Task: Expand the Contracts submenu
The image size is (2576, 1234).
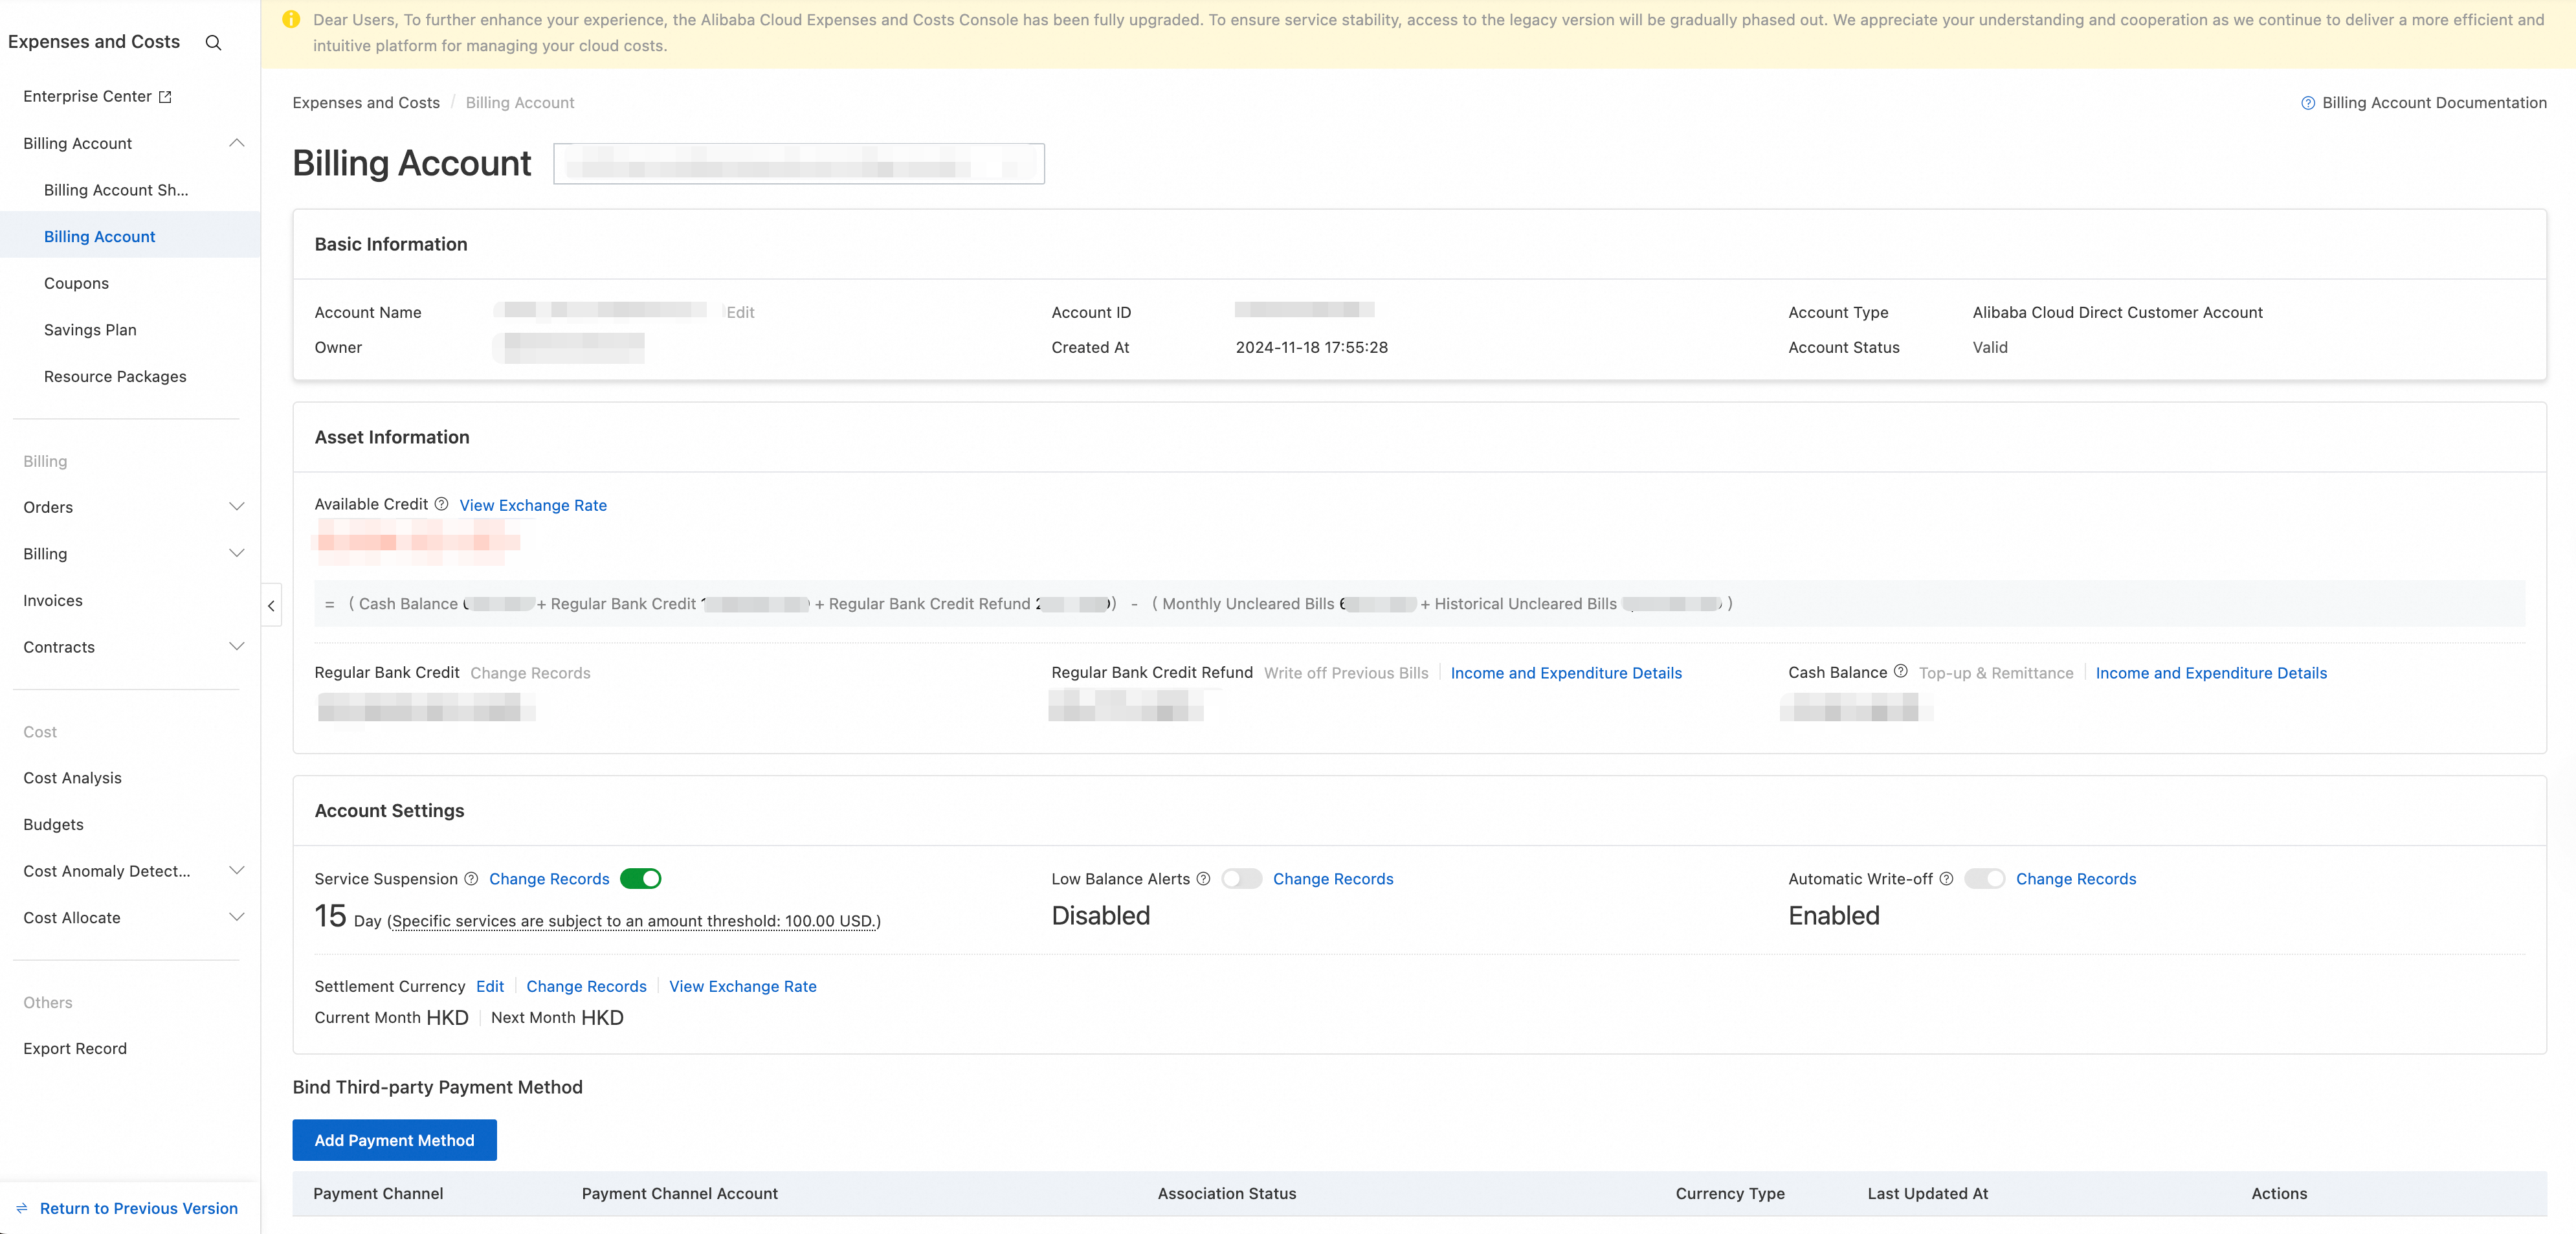Action: (x=237, y=647)
